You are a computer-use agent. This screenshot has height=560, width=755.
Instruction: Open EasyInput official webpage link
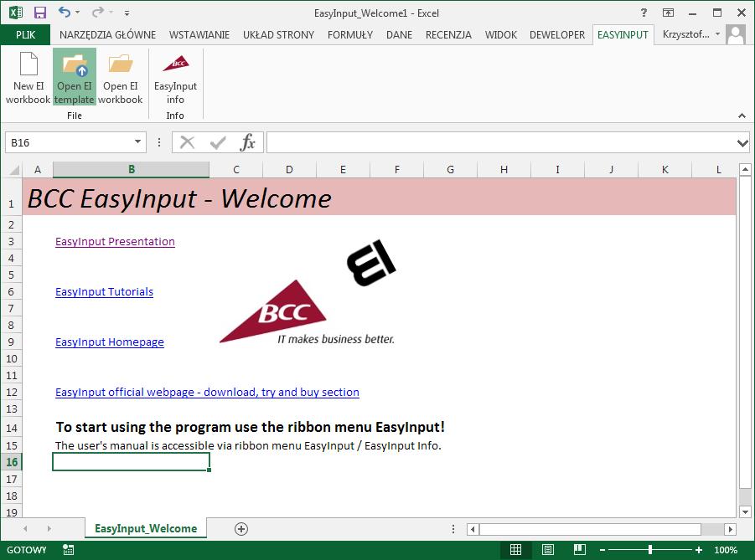pos(207,392)
